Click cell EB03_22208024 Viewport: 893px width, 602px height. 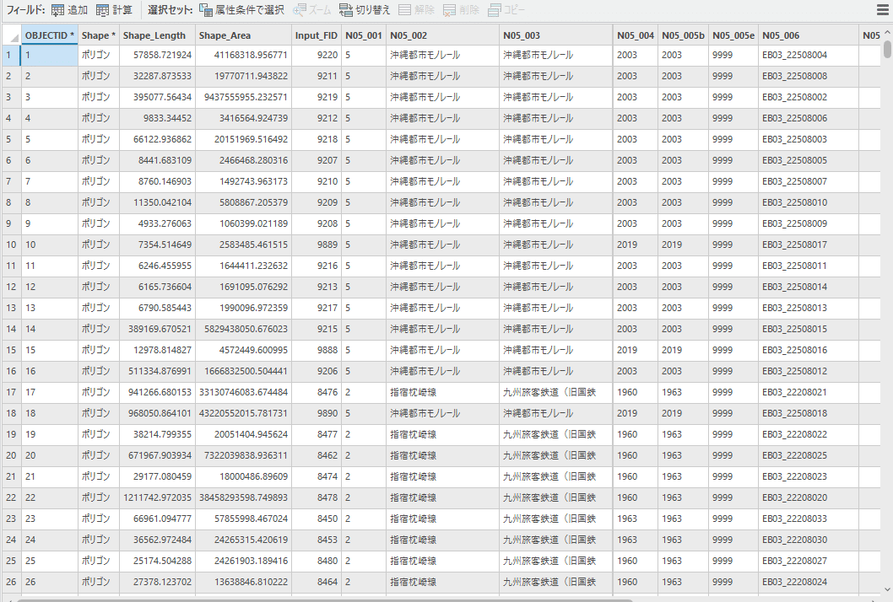coord(808,582)
